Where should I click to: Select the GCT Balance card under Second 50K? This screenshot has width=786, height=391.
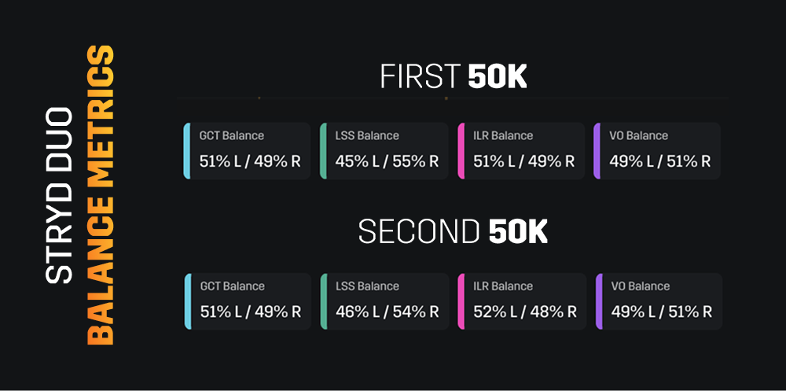click(x=247, y=301)
